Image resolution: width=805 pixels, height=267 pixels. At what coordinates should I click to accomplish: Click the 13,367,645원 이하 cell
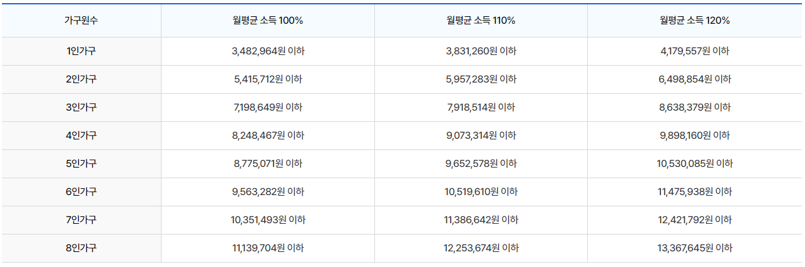[695, 248]
